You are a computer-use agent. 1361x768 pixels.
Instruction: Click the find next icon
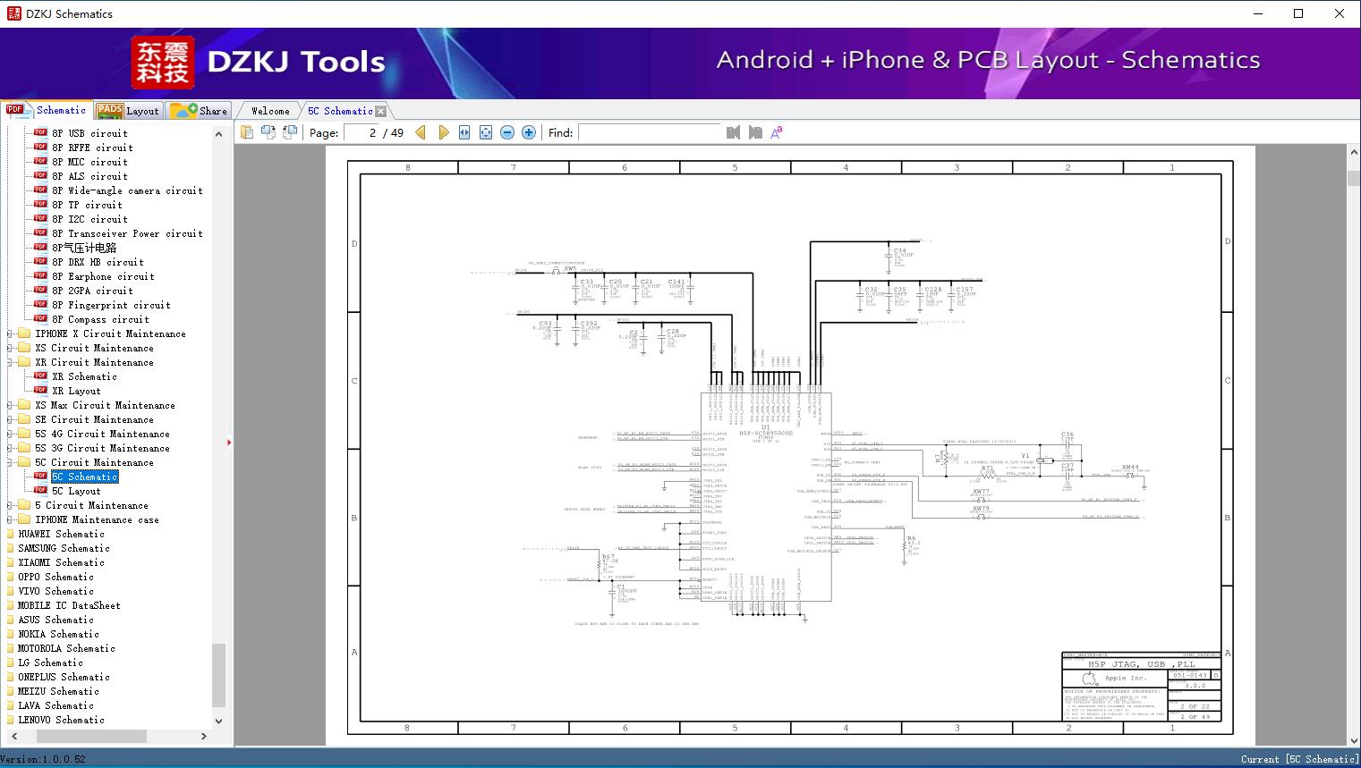755,132
